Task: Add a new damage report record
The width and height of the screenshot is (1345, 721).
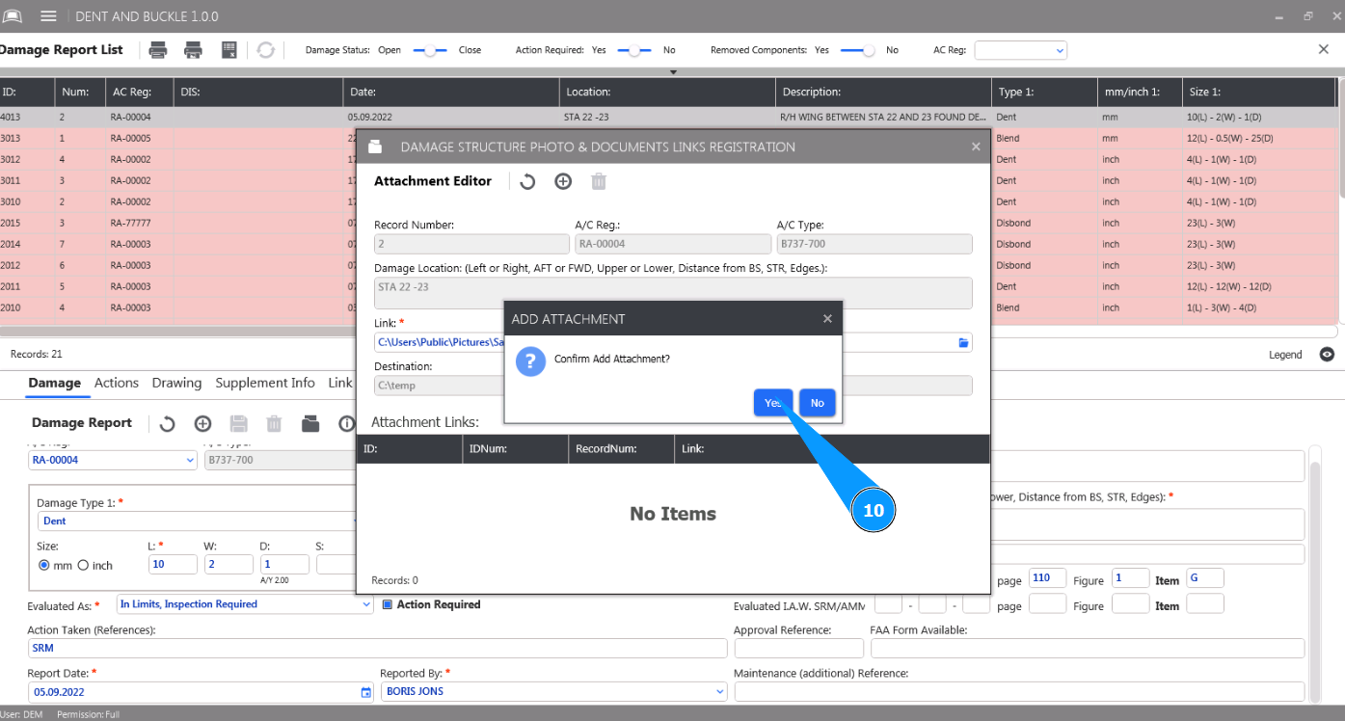Action: 202,423
